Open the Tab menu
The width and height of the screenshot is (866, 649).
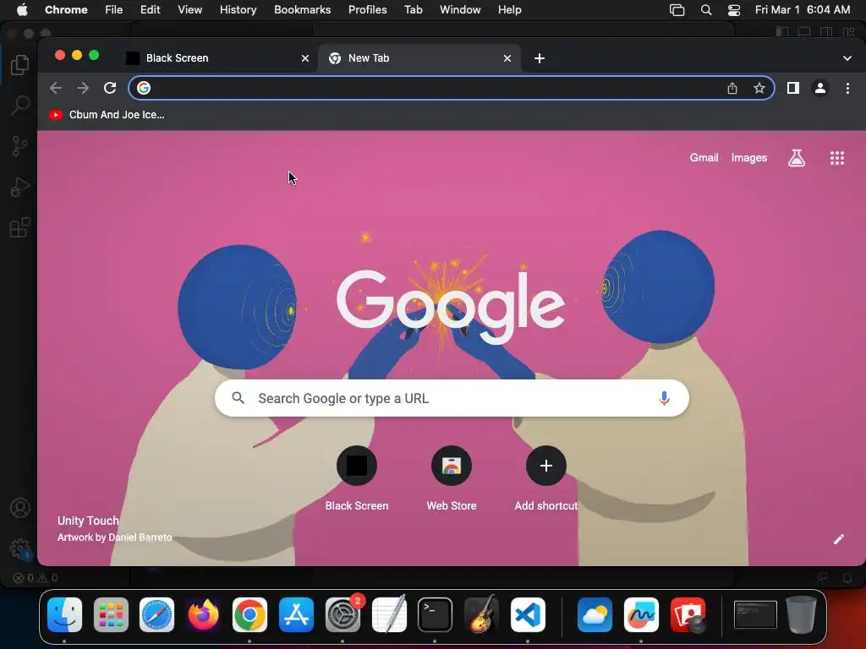pyautogui.click(x=413, y=10)
